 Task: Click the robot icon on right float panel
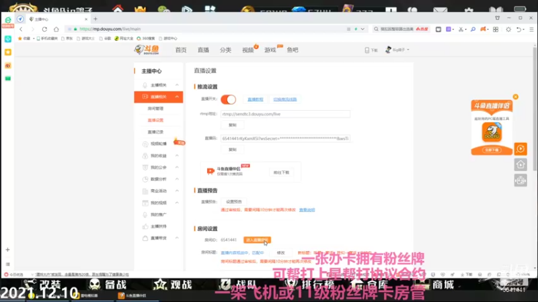tap(521, 181)
